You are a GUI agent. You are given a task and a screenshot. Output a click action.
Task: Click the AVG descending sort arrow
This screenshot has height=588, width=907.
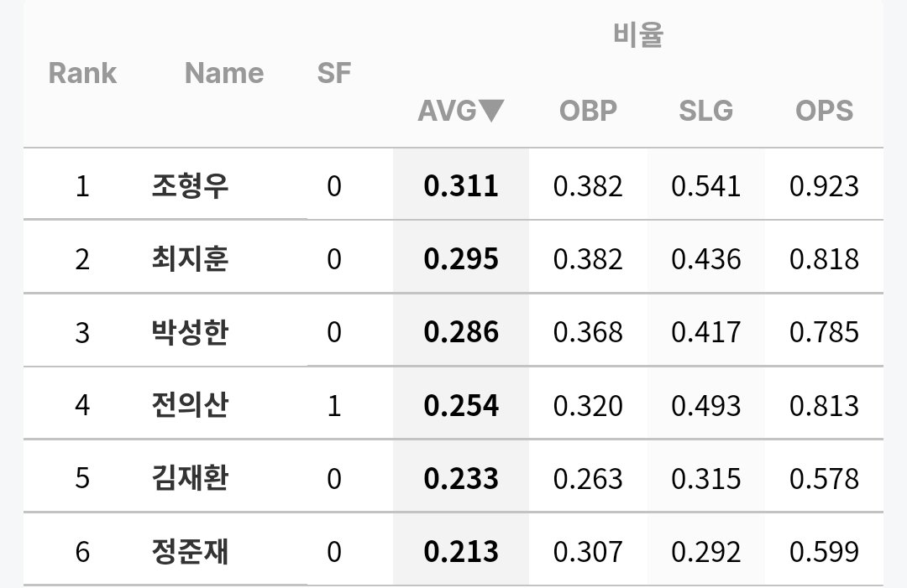click(x=491, y=111)
